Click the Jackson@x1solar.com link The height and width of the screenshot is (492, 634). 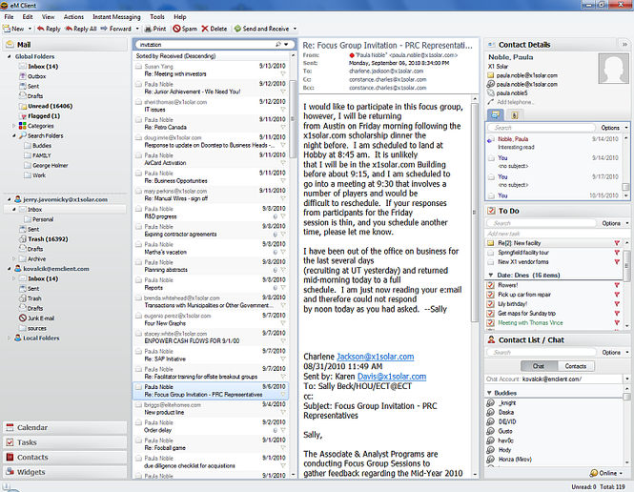376,357
